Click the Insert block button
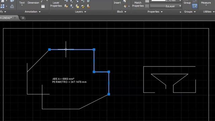This screenshot has height=121, width=215. tap(117, 3)
